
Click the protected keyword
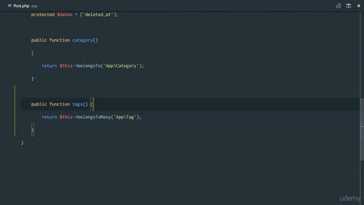coord(43,14)
